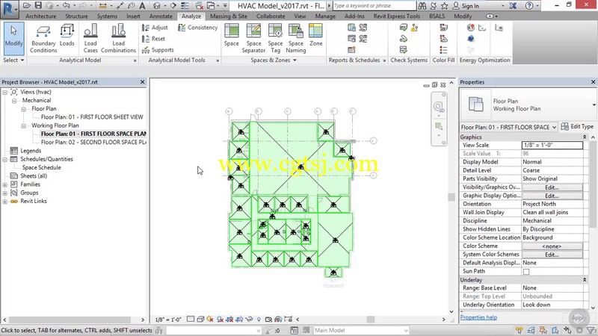Expand the Families tree node
The image size is (598, 336).
point(5,184)
